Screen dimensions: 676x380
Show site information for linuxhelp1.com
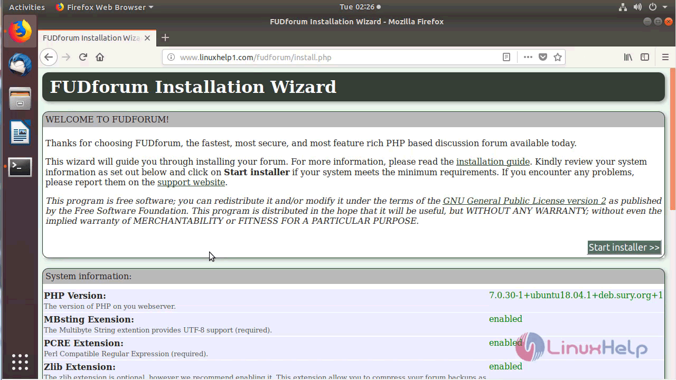click(x=171, y=57)
